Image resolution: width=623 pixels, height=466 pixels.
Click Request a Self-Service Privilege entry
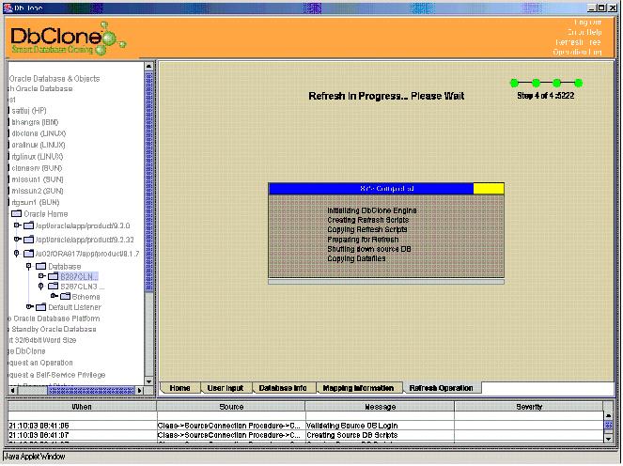(x=56, y=375)
